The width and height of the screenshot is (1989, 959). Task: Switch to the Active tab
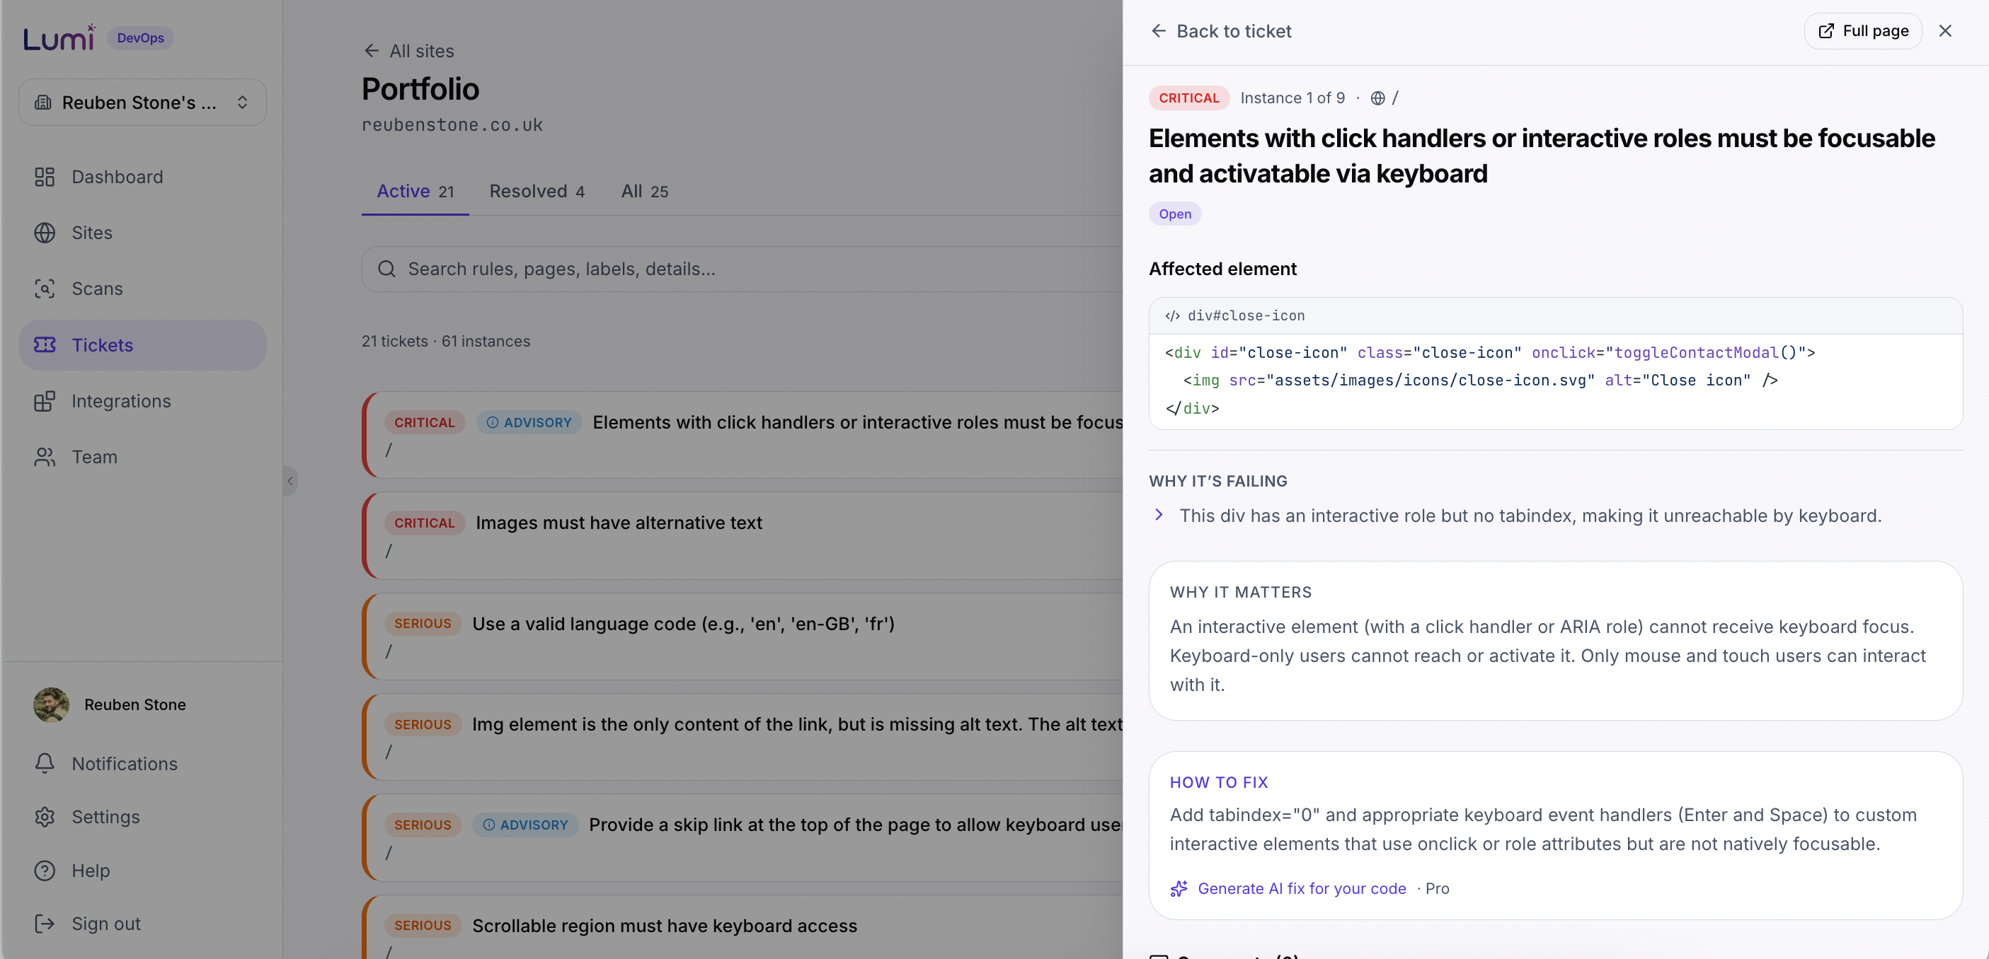pyautogui.click(x=415, y=192)
